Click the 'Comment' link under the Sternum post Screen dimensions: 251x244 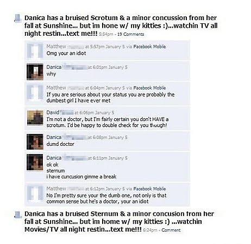pos(171,230)
